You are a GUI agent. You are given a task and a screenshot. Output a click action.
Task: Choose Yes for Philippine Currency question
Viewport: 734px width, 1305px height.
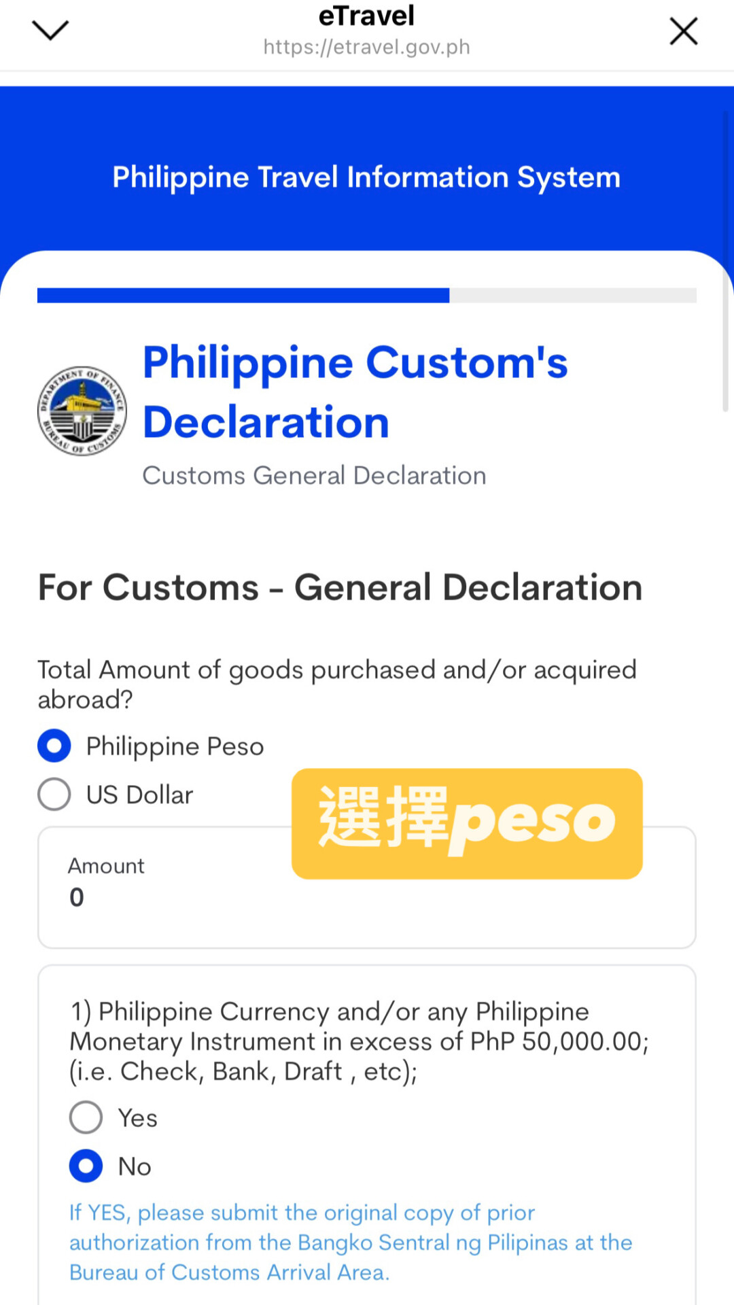(x=86, y=1117)
